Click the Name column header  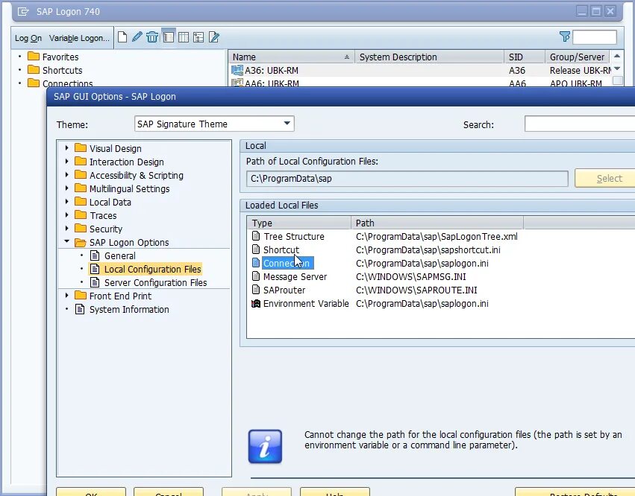291,57
